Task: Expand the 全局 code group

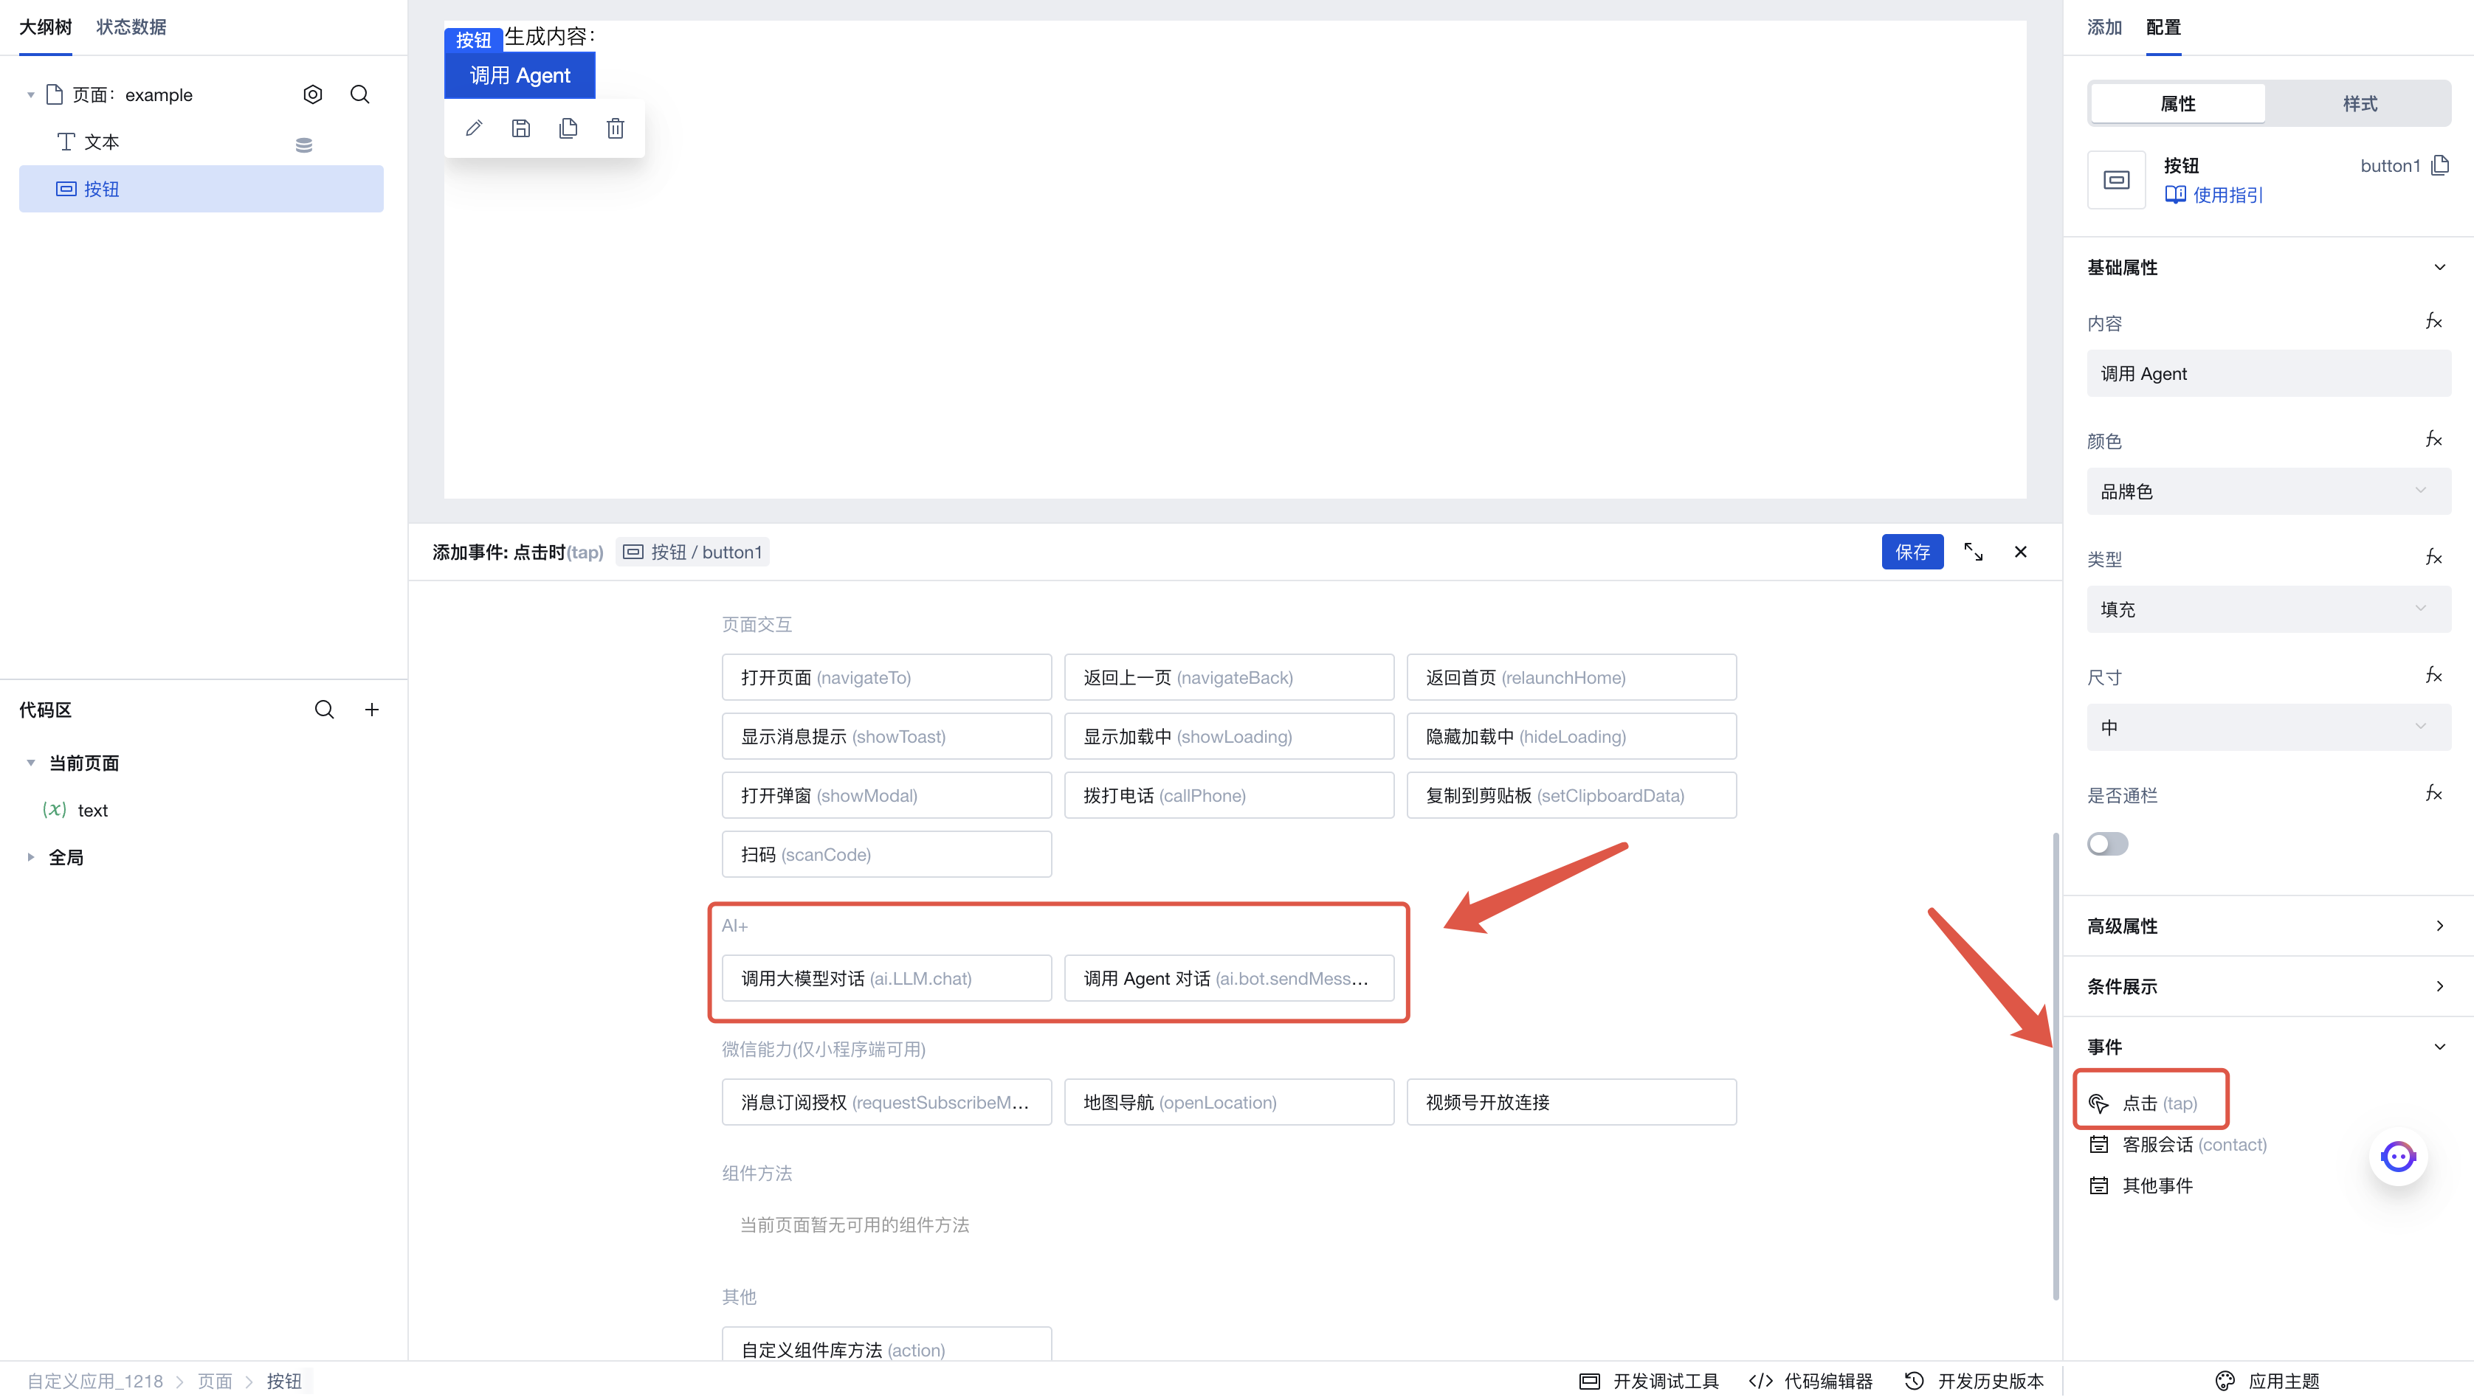Action: click(x=31, y=856)
